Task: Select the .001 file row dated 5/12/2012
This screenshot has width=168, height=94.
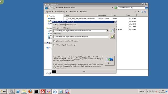Action: (101, 19)
